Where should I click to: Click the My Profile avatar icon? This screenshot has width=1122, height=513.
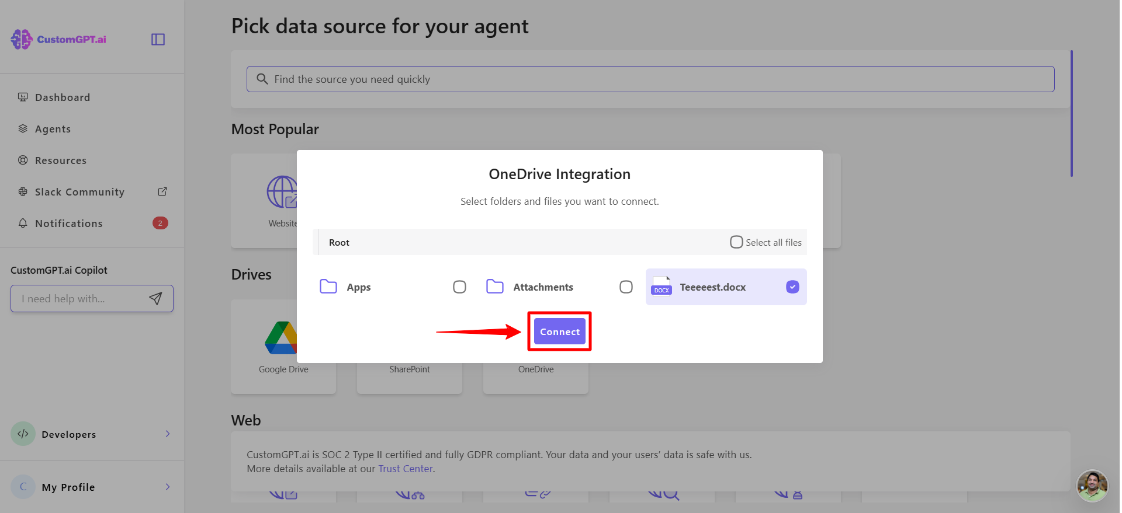coord(23,487)
